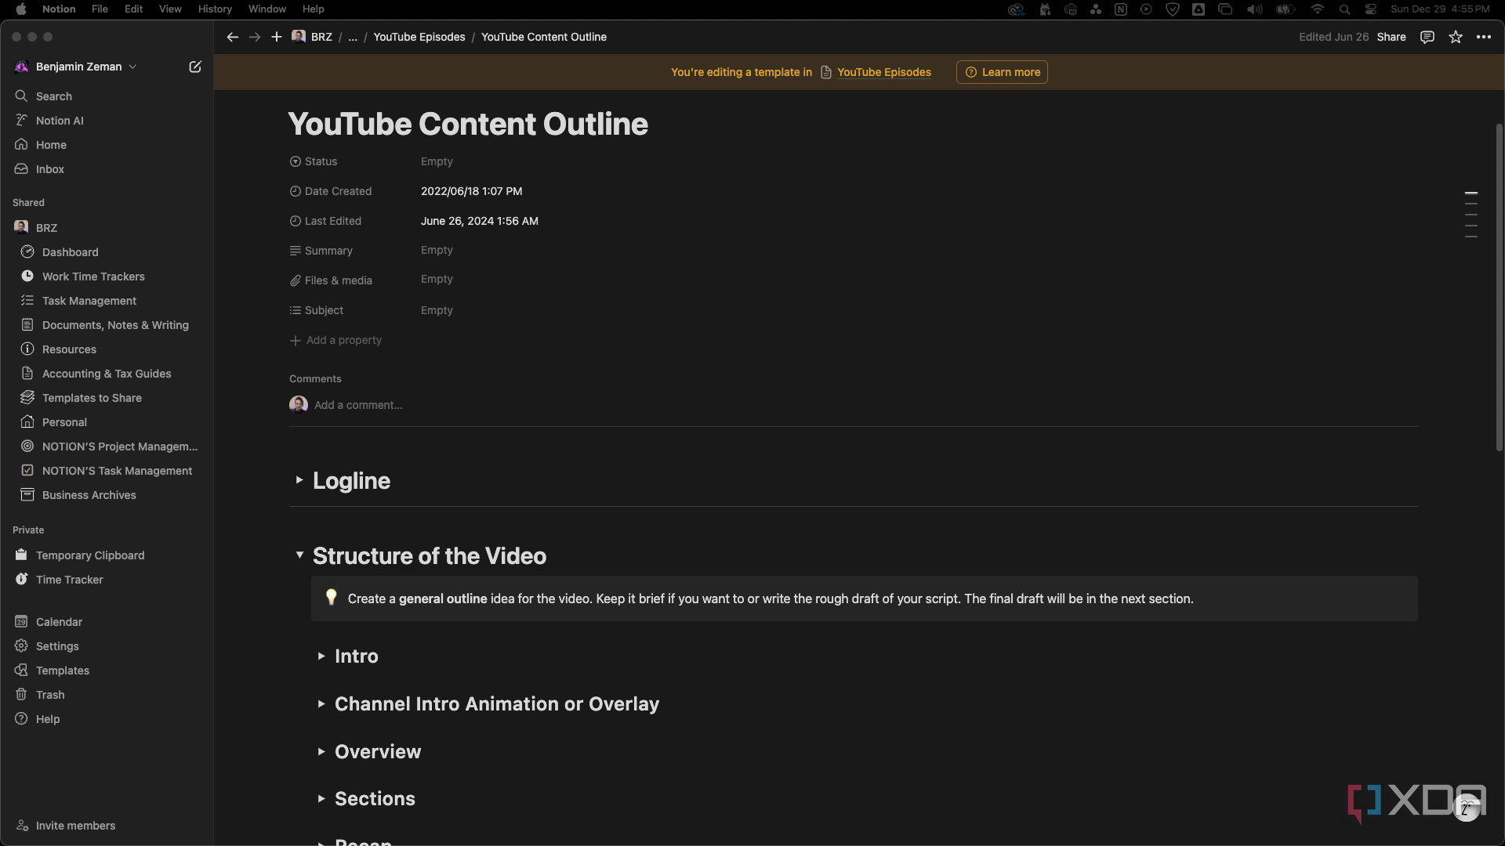Expand the Intro subsection
1505x846 pixels.
[x=321, y=656]
